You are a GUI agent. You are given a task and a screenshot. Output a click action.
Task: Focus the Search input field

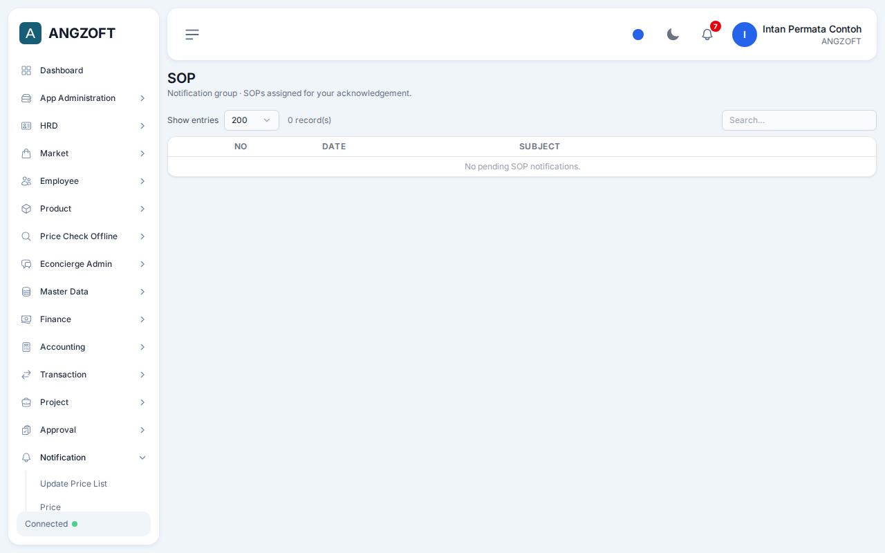(x=799, y=120)
